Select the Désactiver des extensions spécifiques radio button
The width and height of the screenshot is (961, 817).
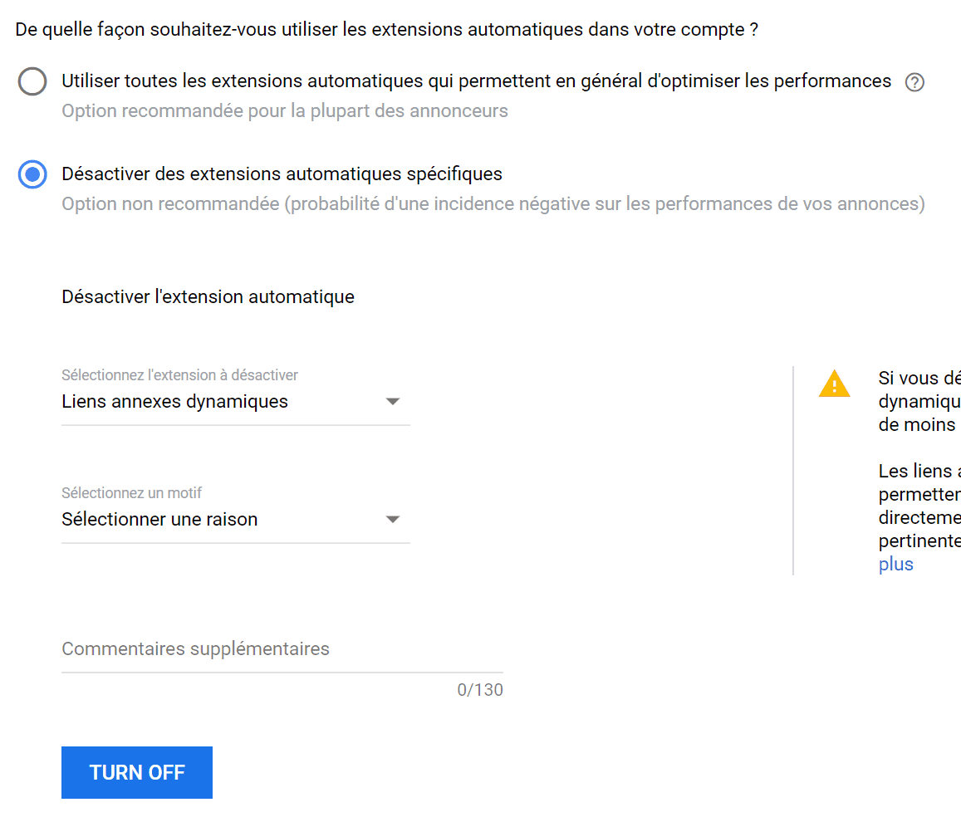coord(32,174)
